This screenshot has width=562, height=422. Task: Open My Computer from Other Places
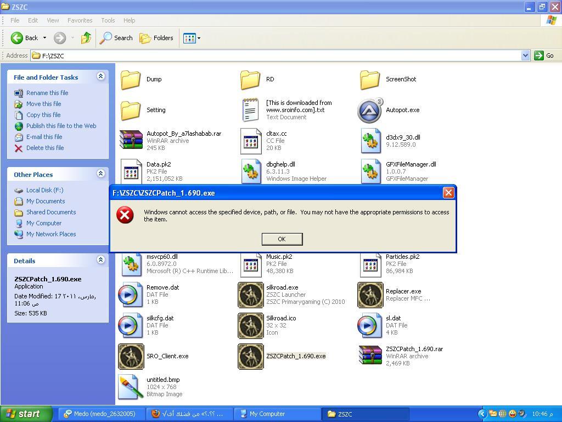[44, 223]
